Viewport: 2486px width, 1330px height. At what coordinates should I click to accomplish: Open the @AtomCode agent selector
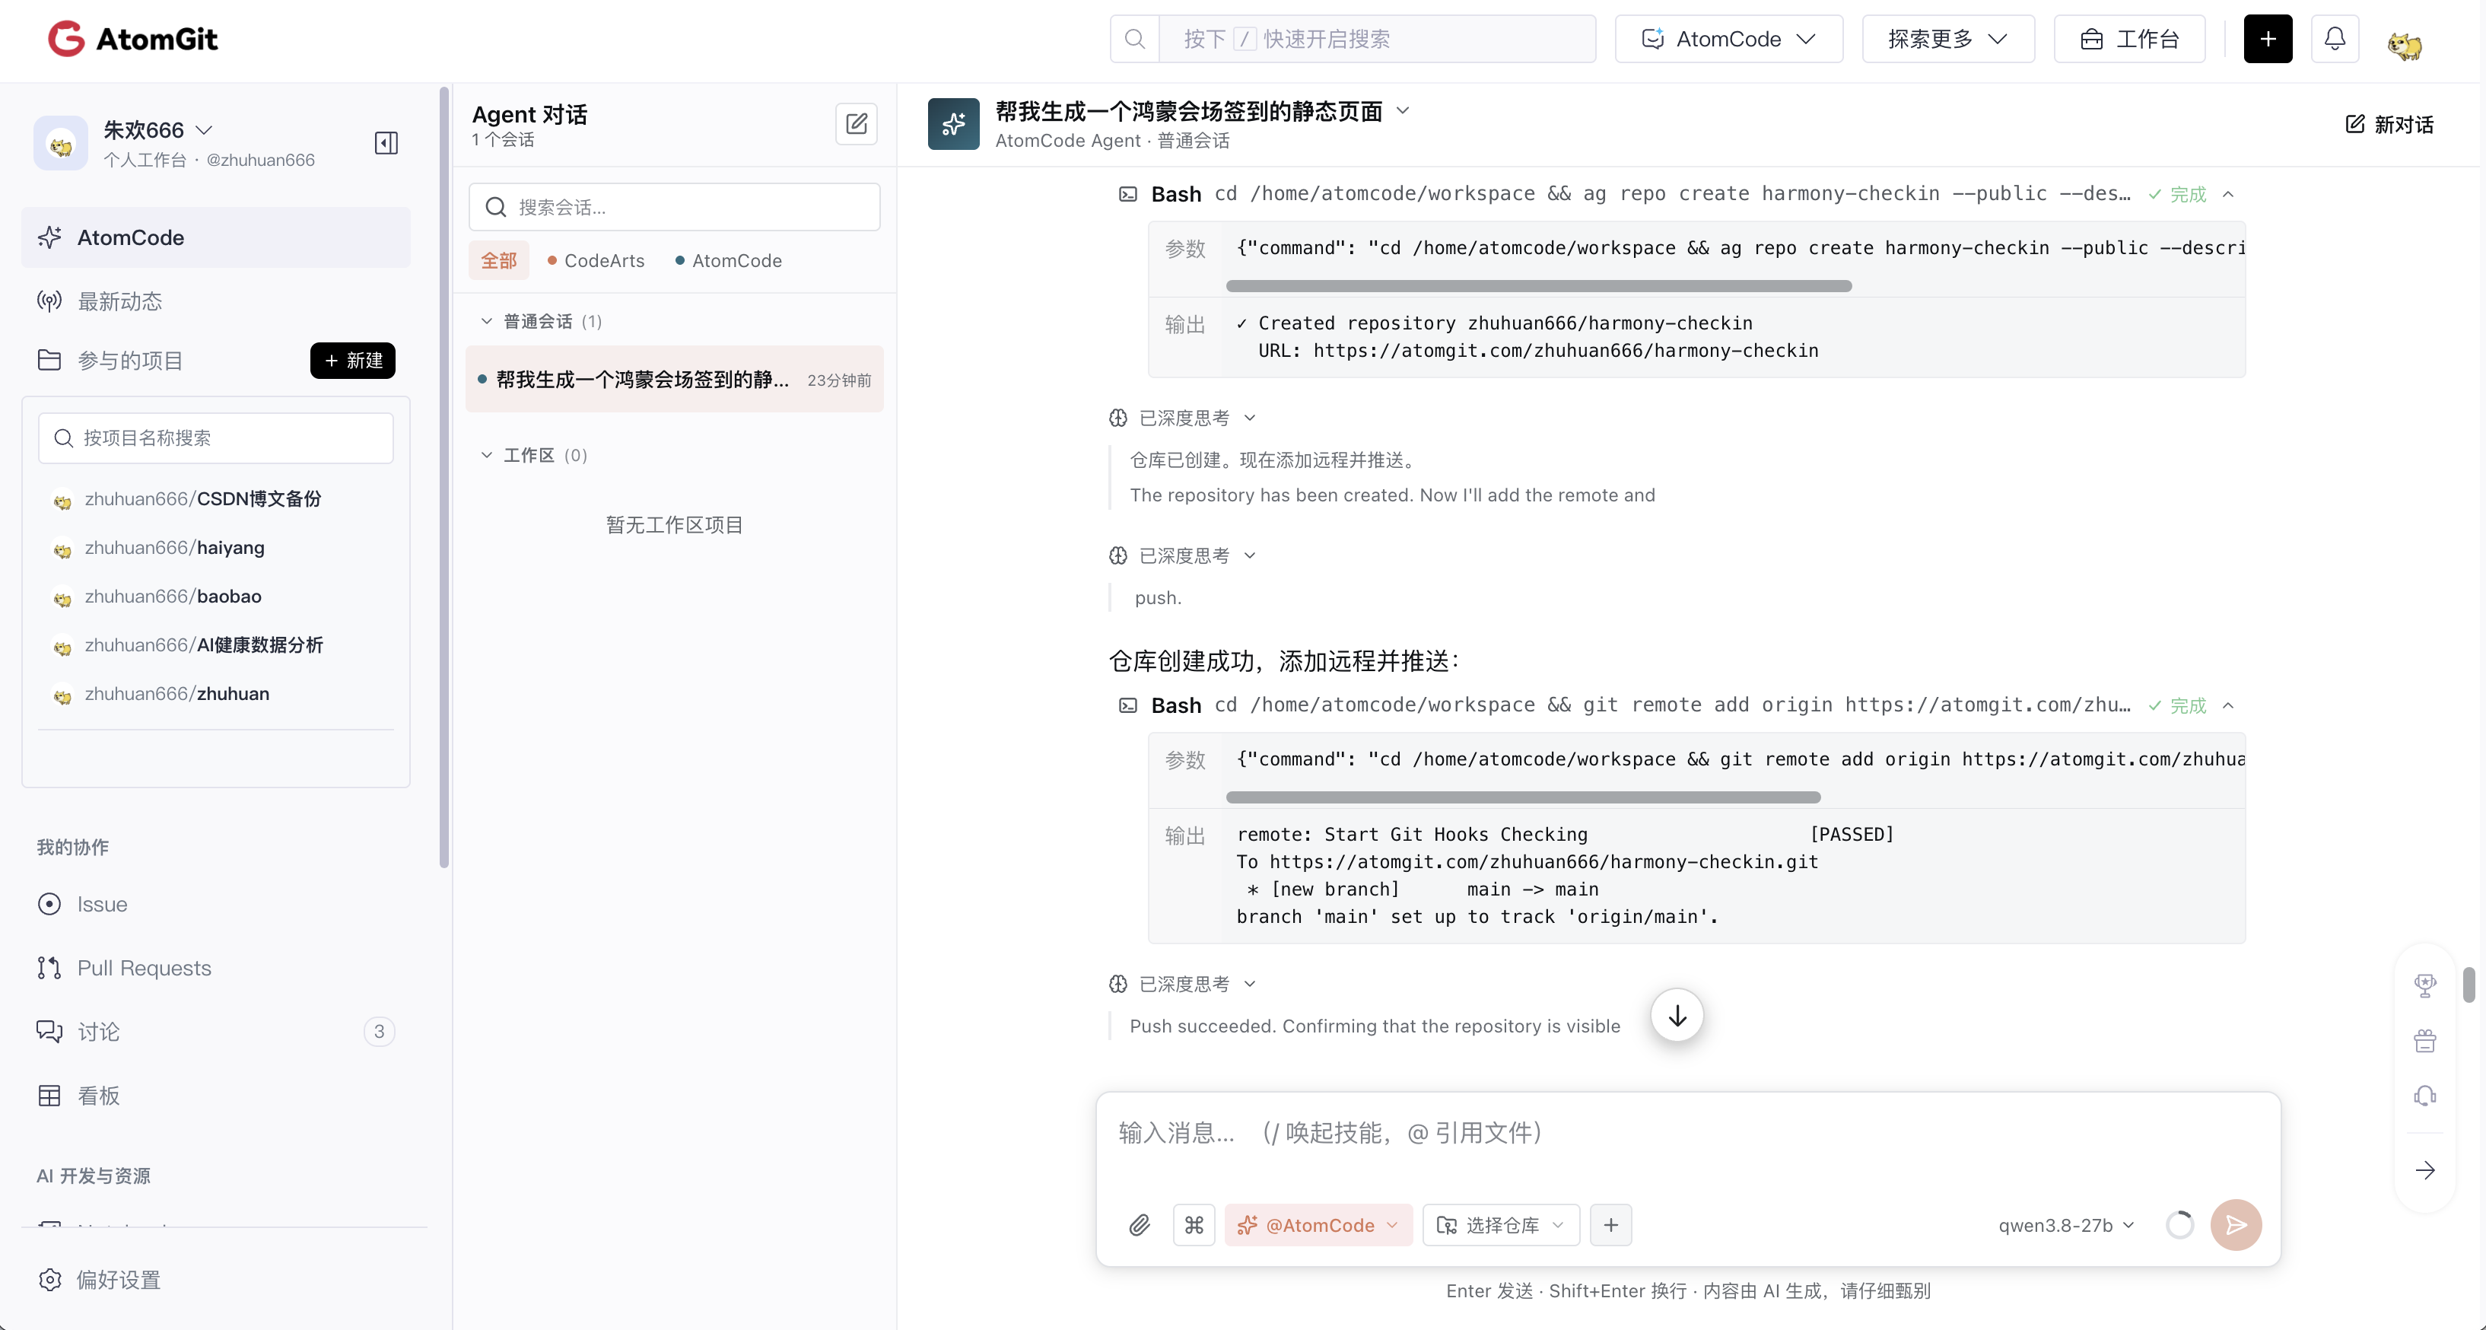pos(1318,1225)
